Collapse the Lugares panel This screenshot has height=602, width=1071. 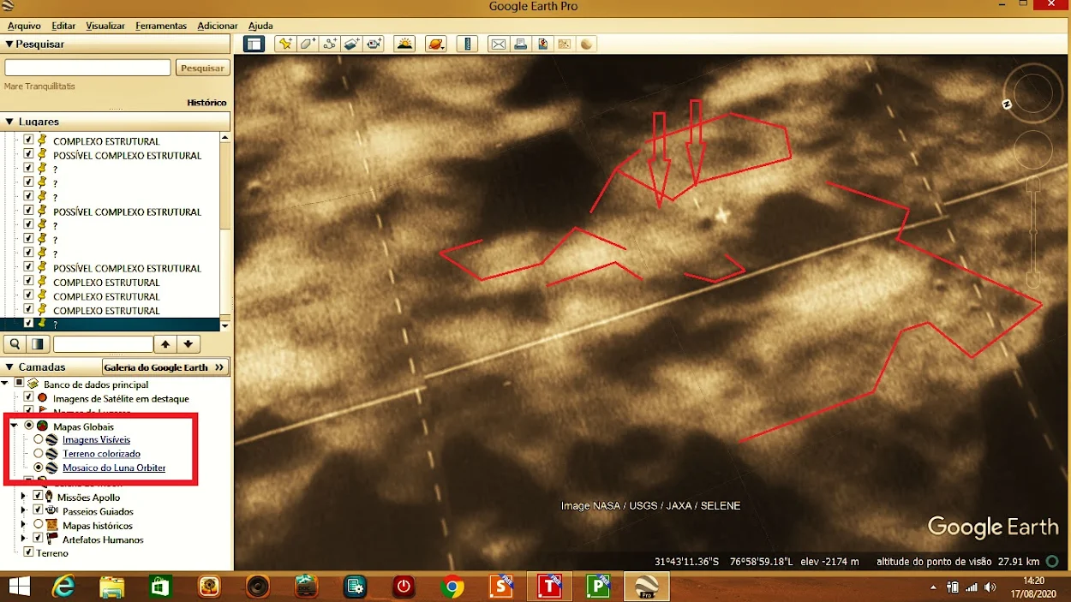[9, 122]
